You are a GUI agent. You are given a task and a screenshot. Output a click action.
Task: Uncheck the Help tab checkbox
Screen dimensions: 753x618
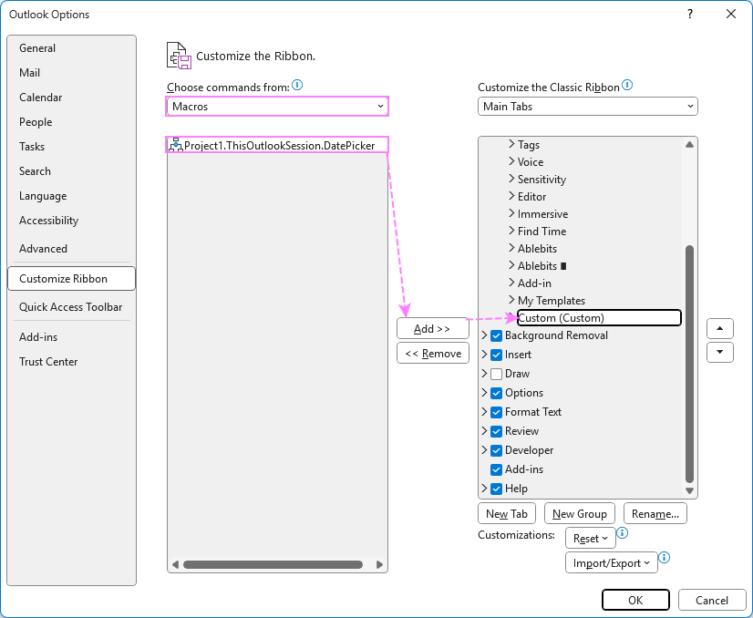(x=497, y=489)
